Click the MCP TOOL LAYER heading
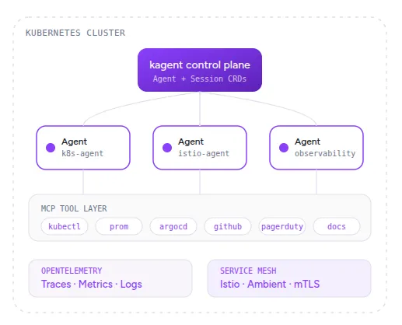 [x=74, y=208]
